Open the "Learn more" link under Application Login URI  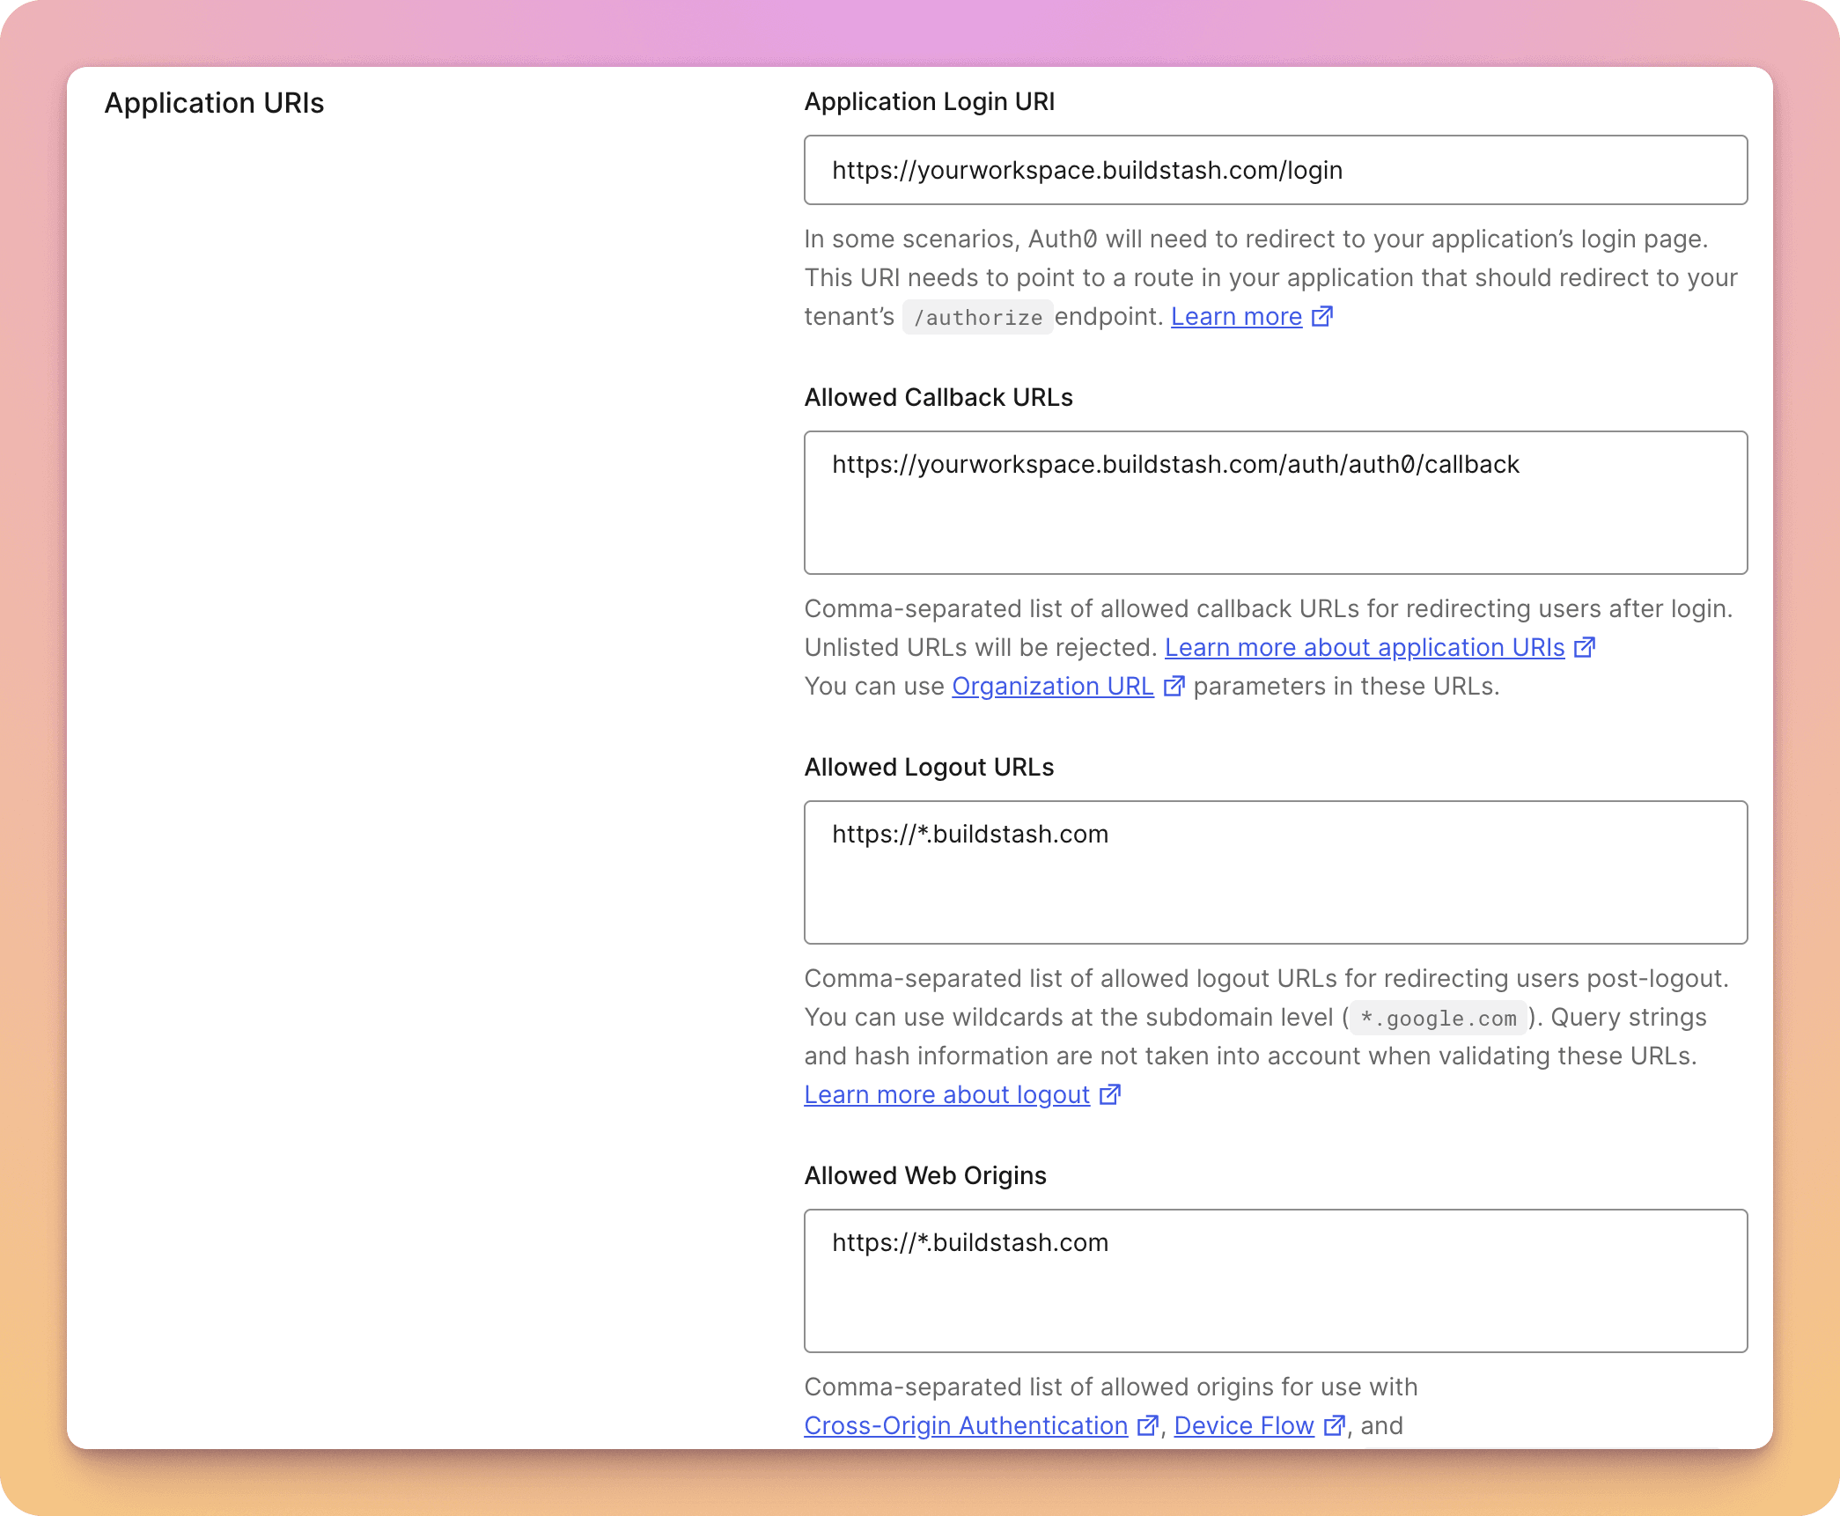[1236, 316]
